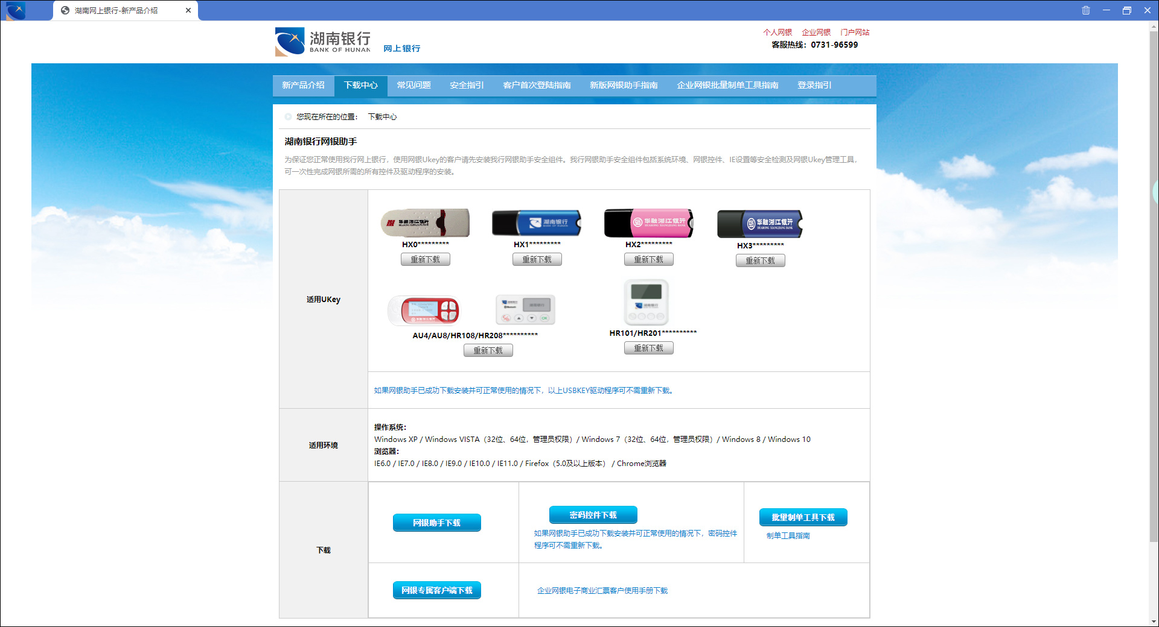The height and width of the screenshot is (627, 1159).
Task: Click the app logo in top-left corner
Action: (15, 10)
